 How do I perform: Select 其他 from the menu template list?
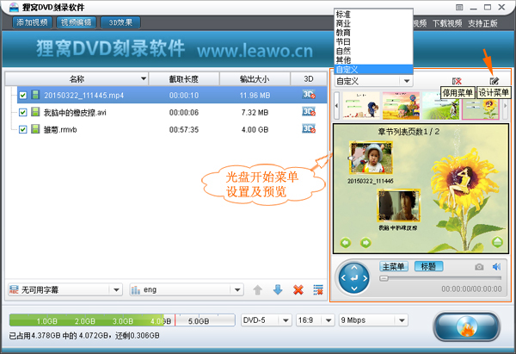373,60
